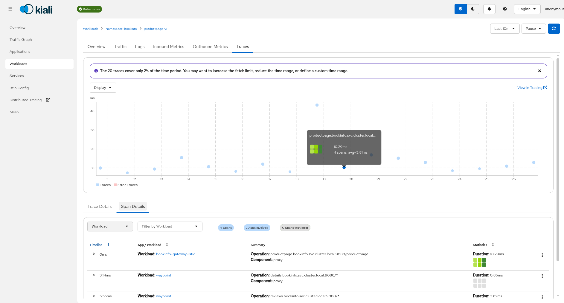
Task: Sort by Timeline column arrow
Action: click(x=108, y=245)
